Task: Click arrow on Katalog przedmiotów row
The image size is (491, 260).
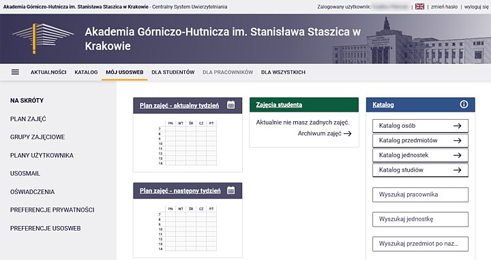Action: [457, 141]
